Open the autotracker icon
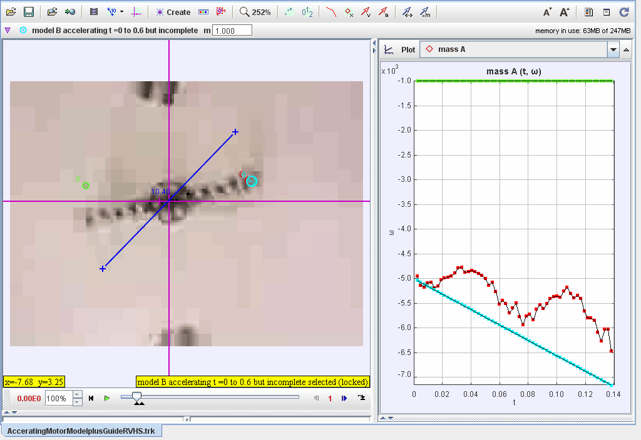The width and height of the screenshot is (641, 440). (x=221, y=12)
